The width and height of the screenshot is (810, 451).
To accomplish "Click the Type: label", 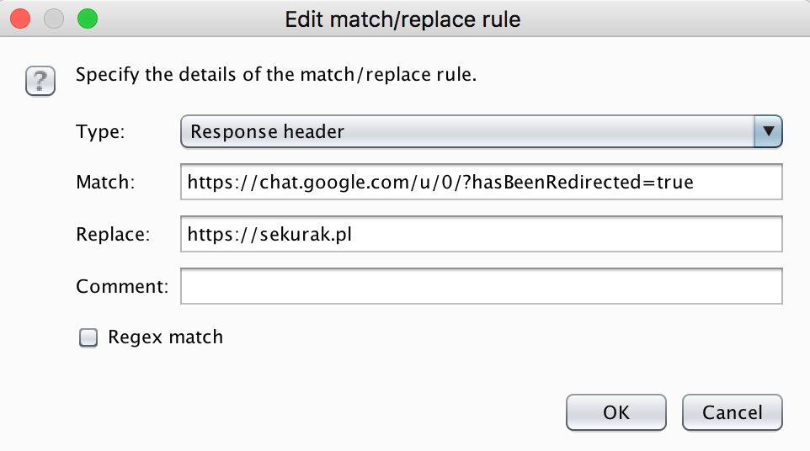I will coord(100,132).
